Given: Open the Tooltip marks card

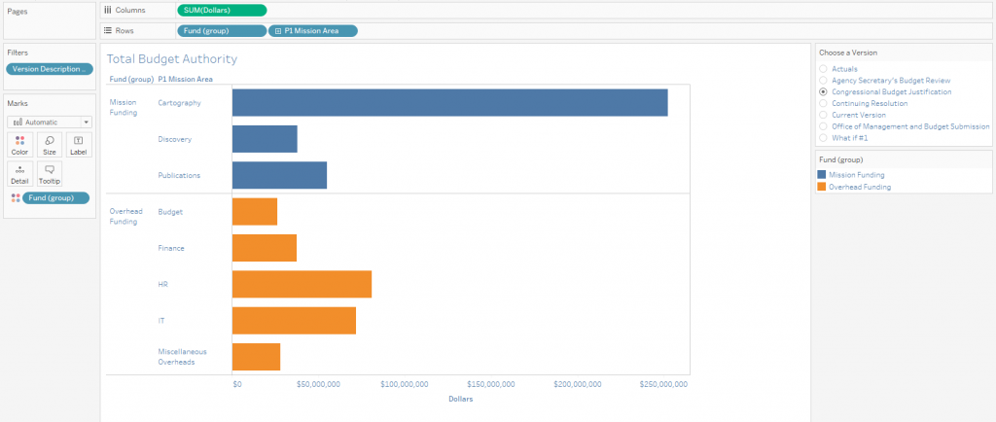Looking at the screenshot, I should click(50, 174).
